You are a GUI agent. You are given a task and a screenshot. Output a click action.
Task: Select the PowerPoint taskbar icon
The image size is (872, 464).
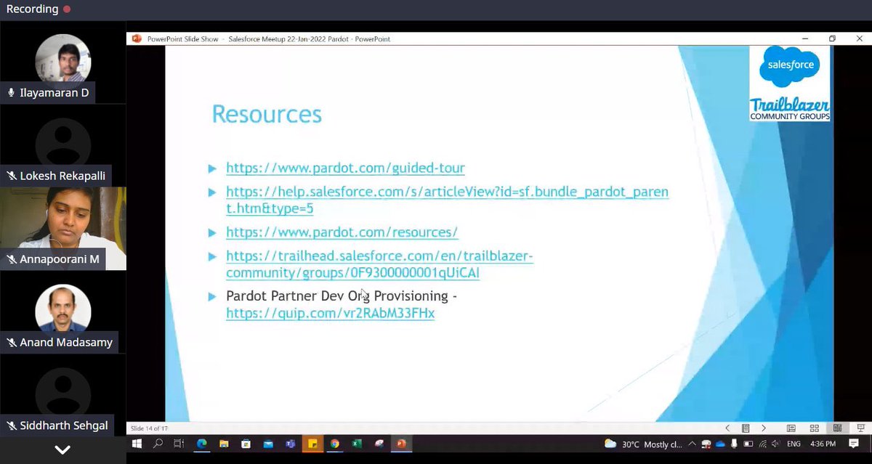pos(401,444)
